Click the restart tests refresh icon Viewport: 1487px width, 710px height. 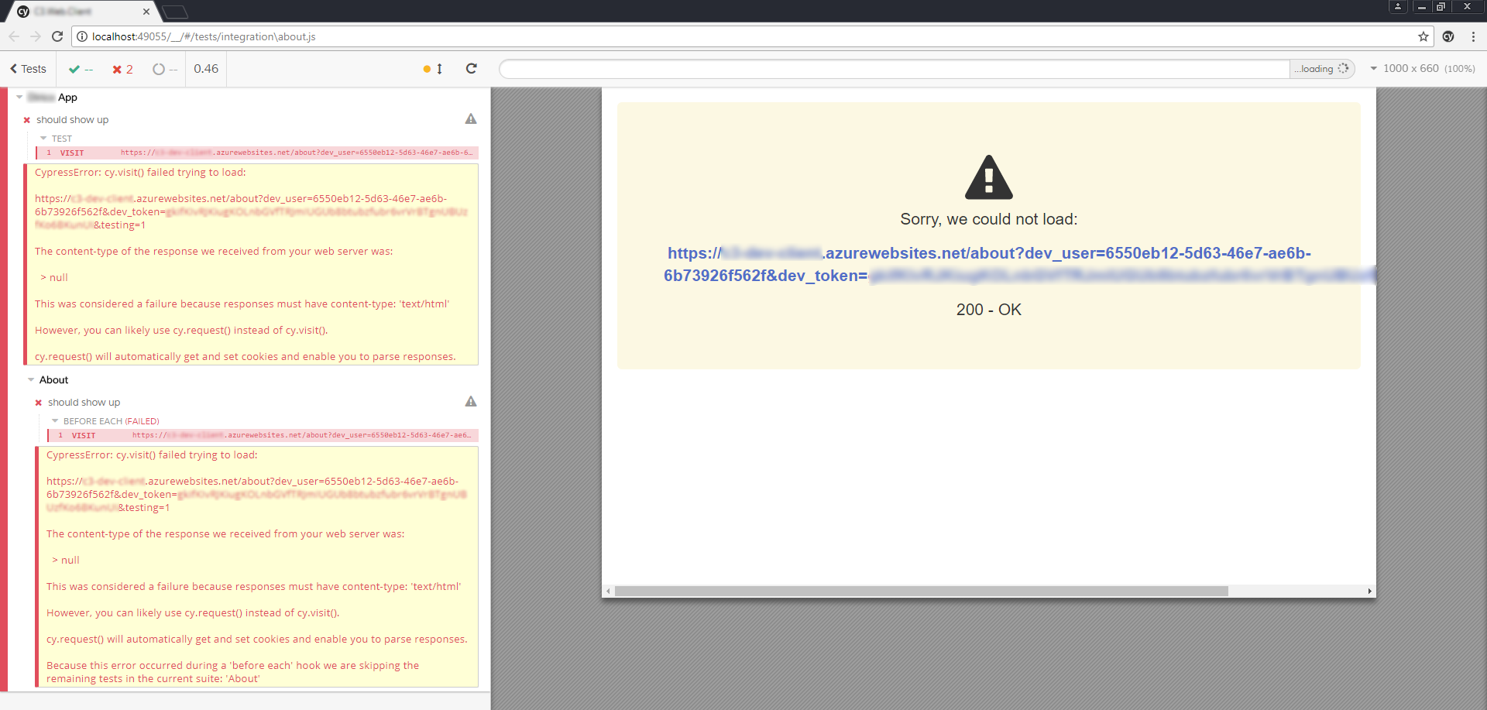[472, 69]
